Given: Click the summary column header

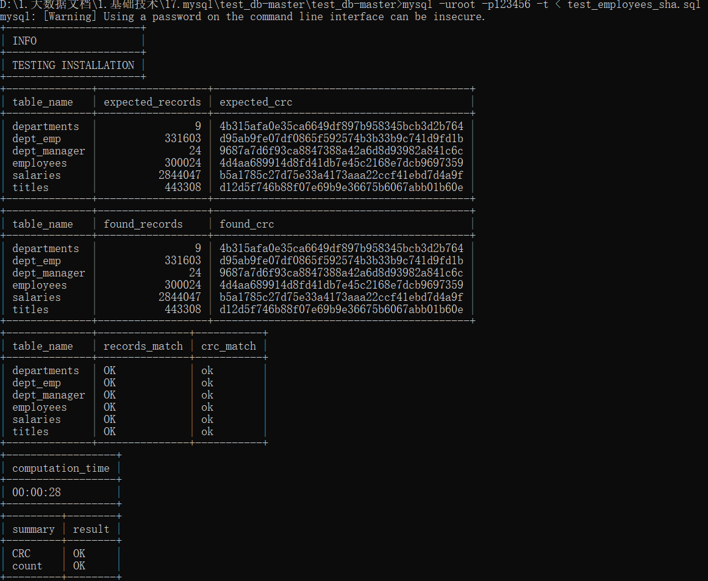Looking at the screenshot, I should [33, 529].
